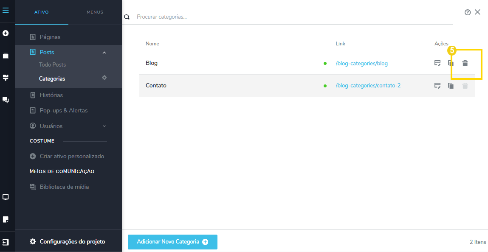Screen dimensions: 488x252
Task: Open Todo Posts sub-item
Action: (52, 64)
